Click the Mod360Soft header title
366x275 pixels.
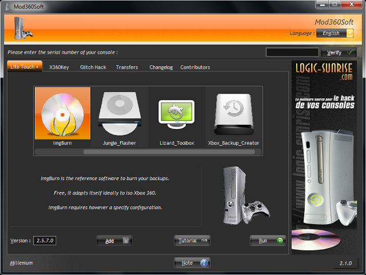coord(334,22)
